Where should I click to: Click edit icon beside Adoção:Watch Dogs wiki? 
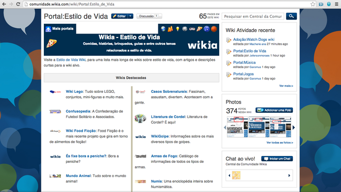[228, 40]
